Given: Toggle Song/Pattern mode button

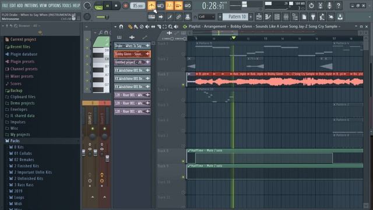Looking at the screenshot, I should point(98,6).
